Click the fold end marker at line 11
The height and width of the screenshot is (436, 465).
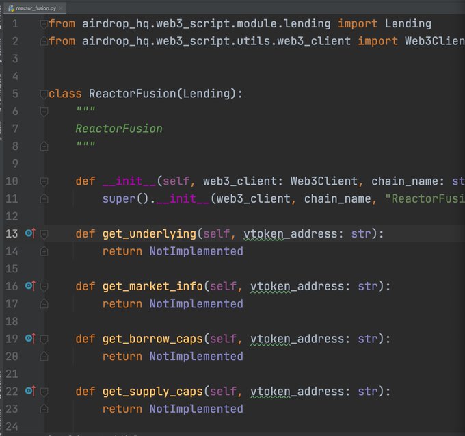[44, 199]
